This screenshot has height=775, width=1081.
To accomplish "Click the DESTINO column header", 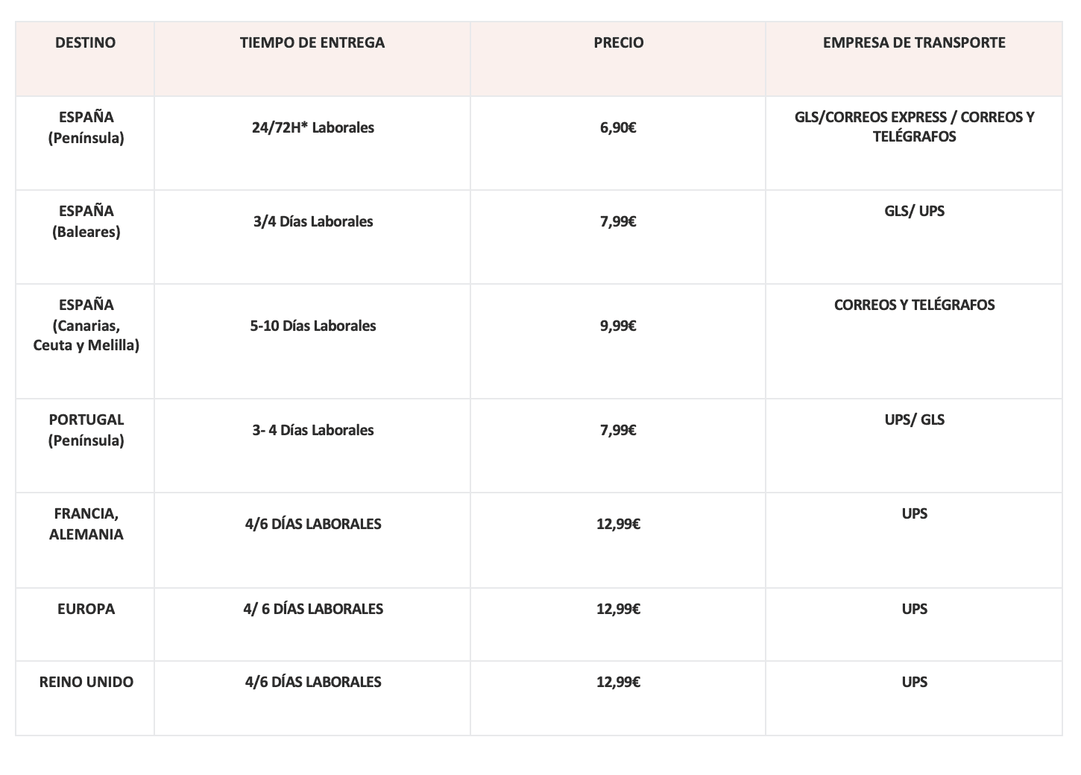I will (85, 59).
